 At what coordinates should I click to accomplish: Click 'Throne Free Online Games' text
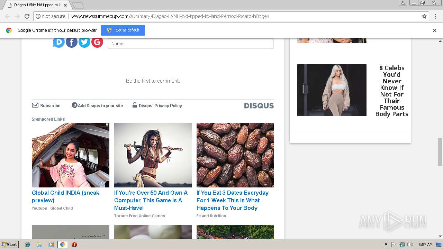[x=139, y=216]
